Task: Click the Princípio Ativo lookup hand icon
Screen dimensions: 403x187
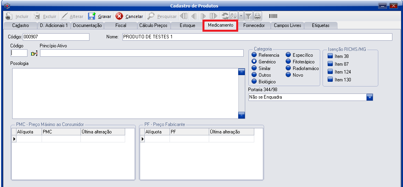Action: [x=34, y=54]
